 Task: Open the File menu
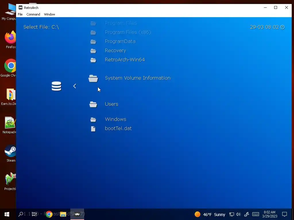pos(20,14)
